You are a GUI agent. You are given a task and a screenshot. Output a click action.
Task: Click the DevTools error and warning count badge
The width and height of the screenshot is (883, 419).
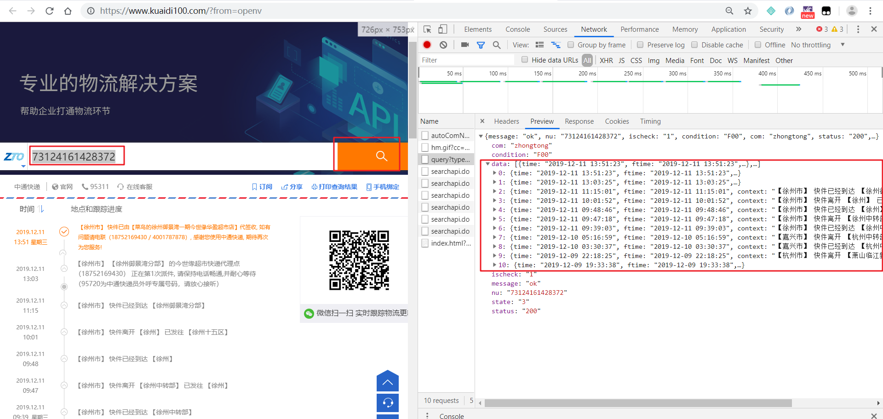coord(830,29)
